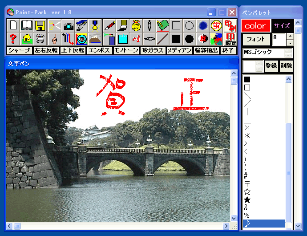Image resolution: width=307 pixels, height=236 pixels.
Task: Select the blue blur blob tool
Action: tap(202, 25)
